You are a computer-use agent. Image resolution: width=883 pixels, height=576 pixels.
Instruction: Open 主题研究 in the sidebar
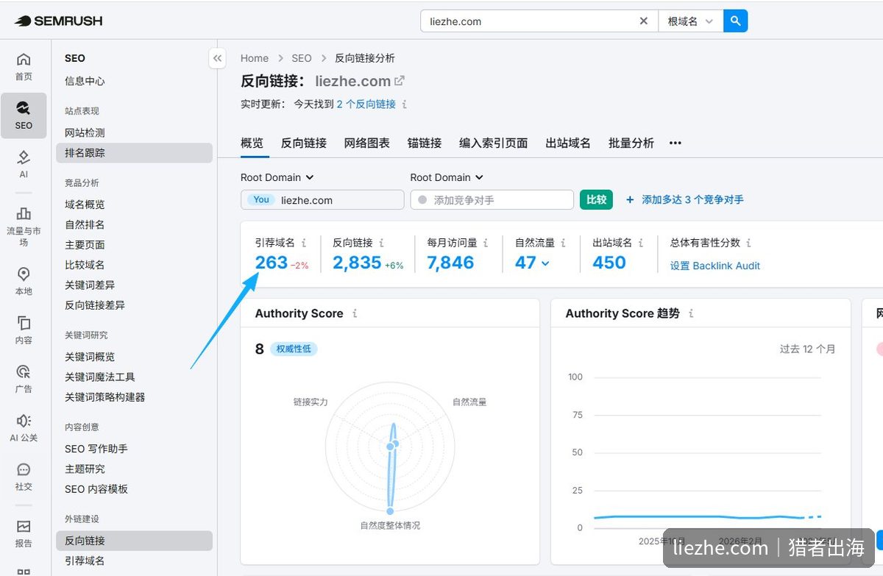coord(85,469)
